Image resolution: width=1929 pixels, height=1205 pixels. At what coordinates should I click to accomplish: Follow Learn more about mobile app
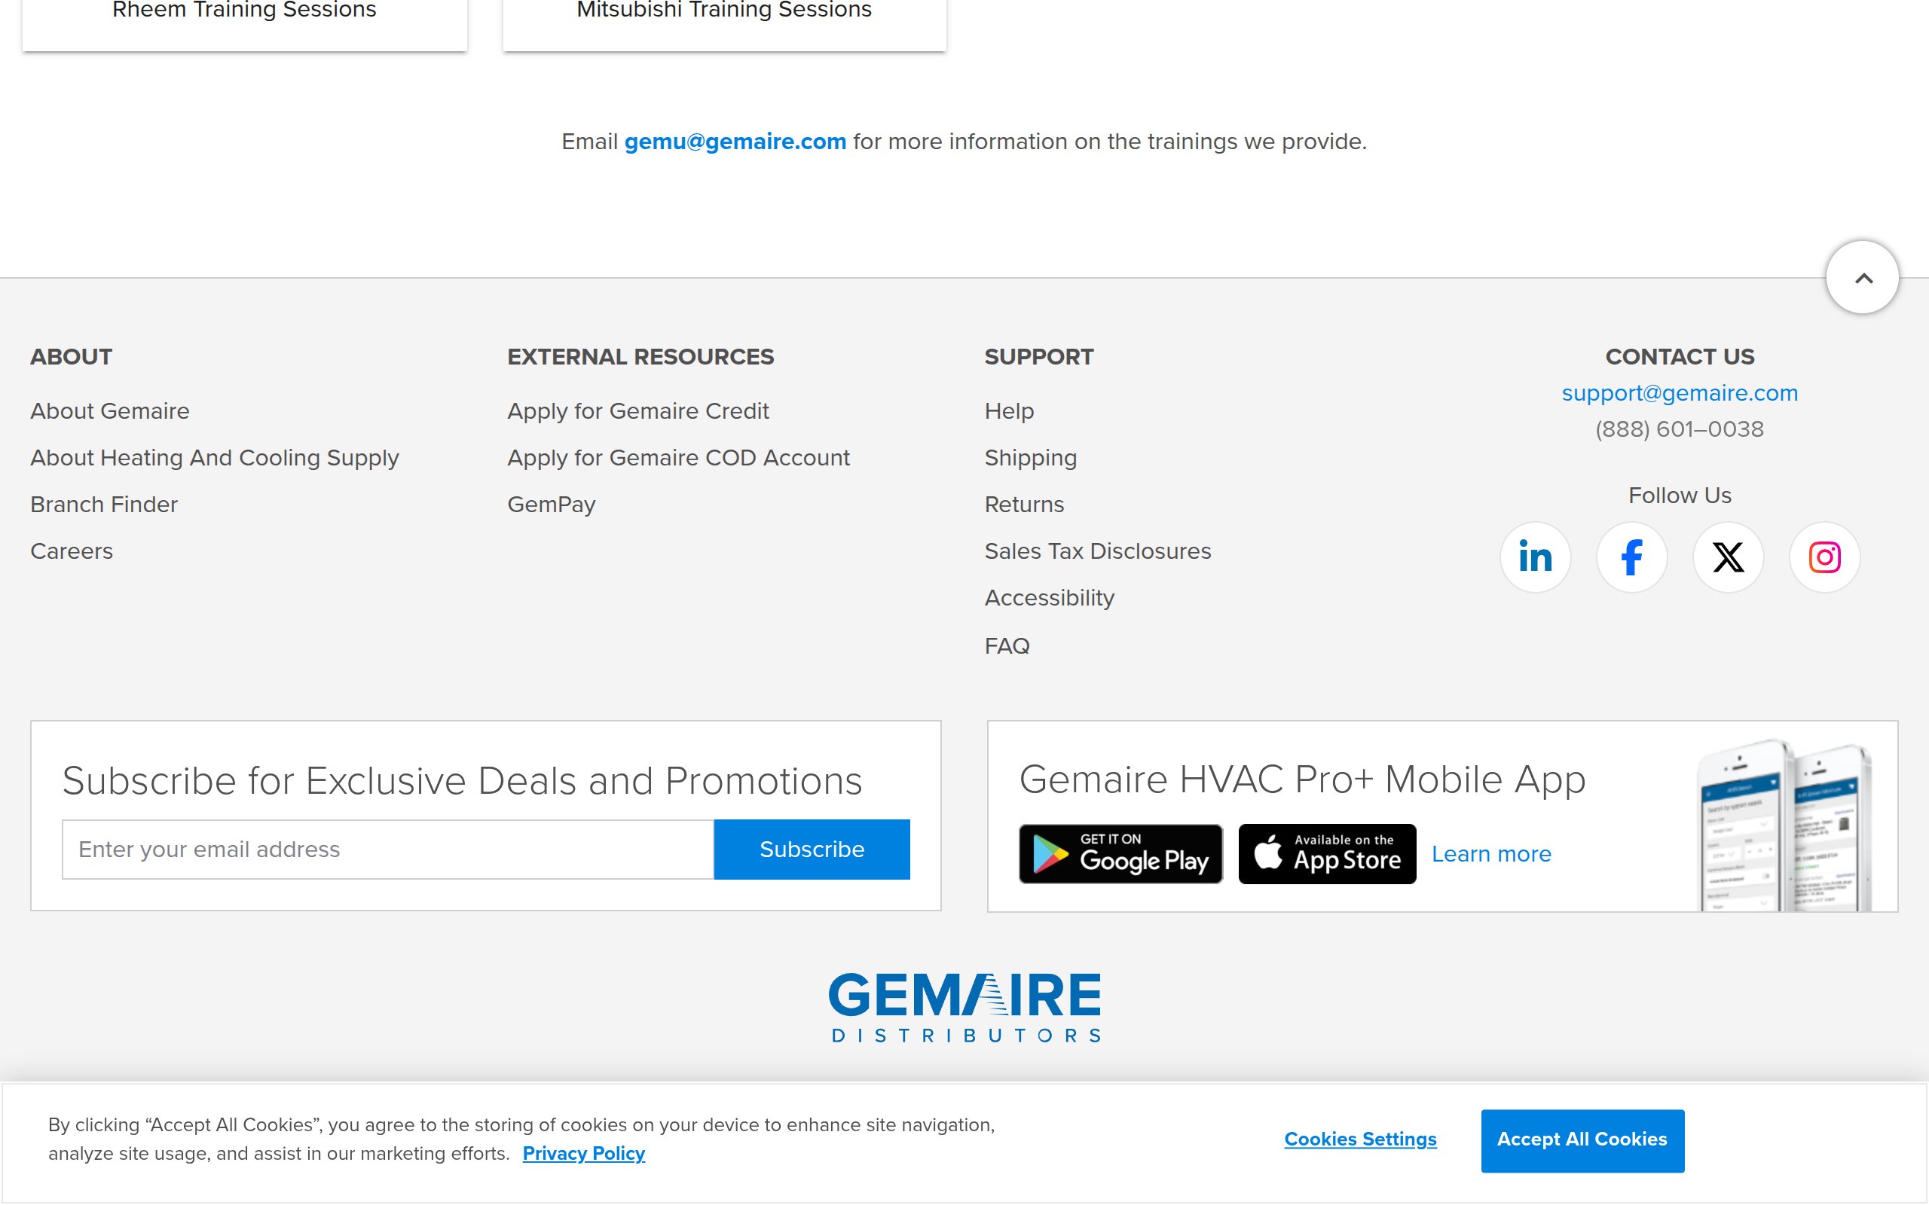point(1490,854)
